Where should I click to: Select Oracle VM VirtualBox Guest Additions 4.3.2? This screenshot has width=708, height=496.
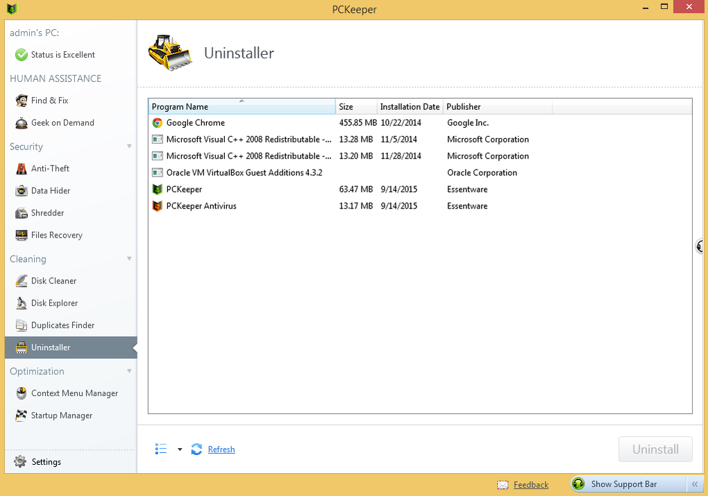coord(420,172)
